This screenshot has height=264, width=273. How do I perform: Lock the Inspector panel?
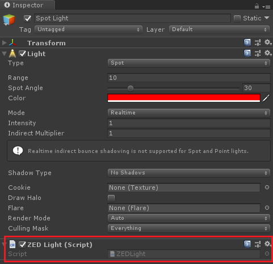pos(257,6)
